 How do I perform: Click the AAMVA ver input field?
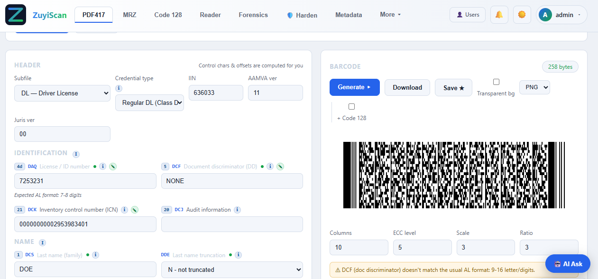tap(276, 93)
